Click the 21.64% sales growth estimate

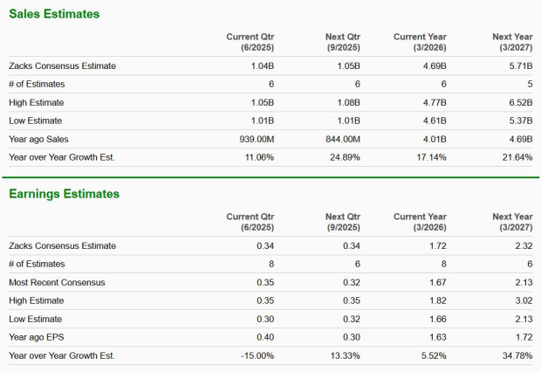click(x=516, y=157)
